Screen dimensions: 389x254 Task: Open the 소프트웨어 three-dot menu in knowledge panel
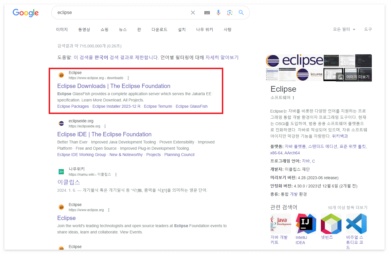293,98
